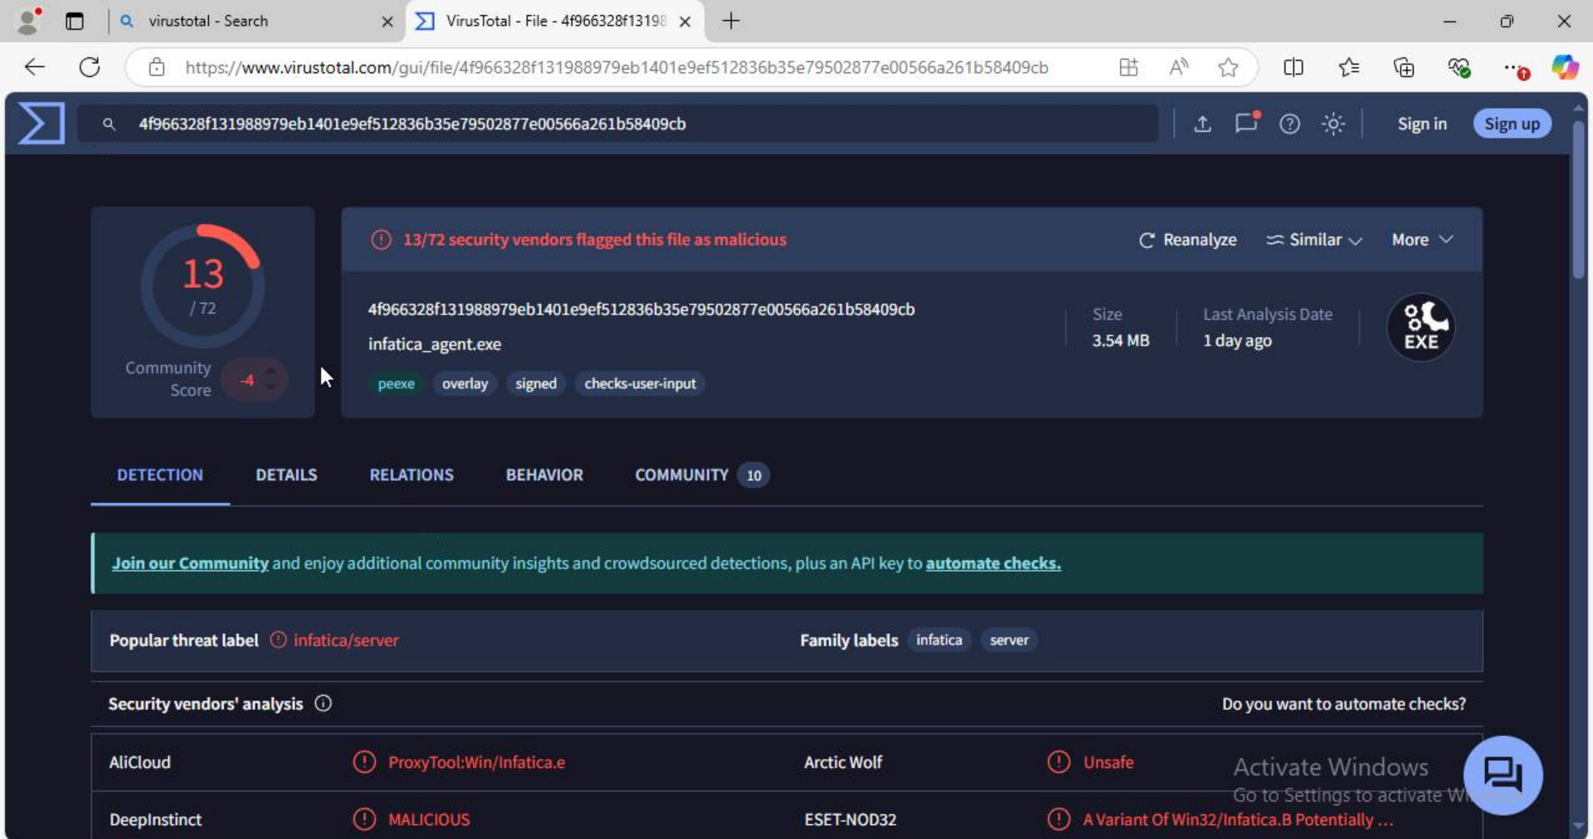
Task: Add this page to favorites star
Action: tap(1229, 67)
